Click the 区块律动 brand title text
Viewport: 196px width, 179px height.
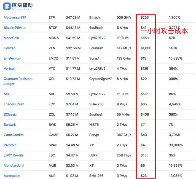click(x=23, y=5)
